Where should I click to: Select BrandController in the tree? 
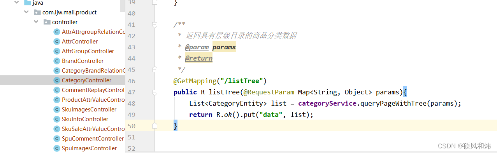(x=83, y=61)
